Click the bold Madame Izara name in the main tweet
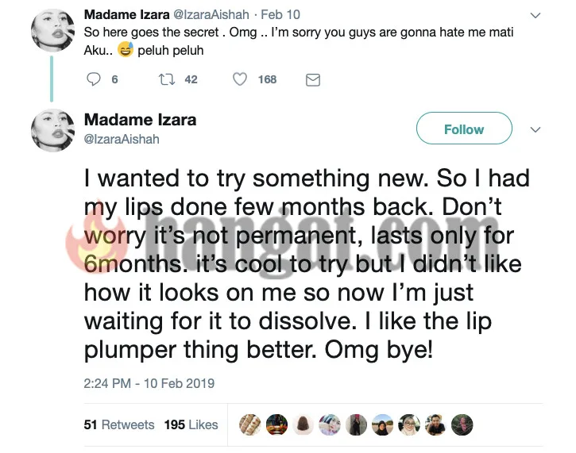Image resolution: width=576 pixels, height=453 pixels. [140, 121]
